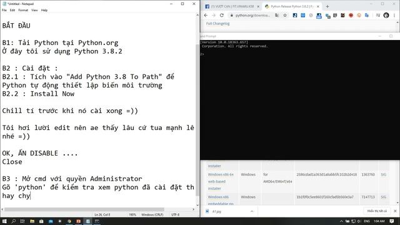The width and height of the screenshot is (400, 225).
Task: Click the 'Ln 26, Col 8' status entry
Action: click(x=102, y=215)
